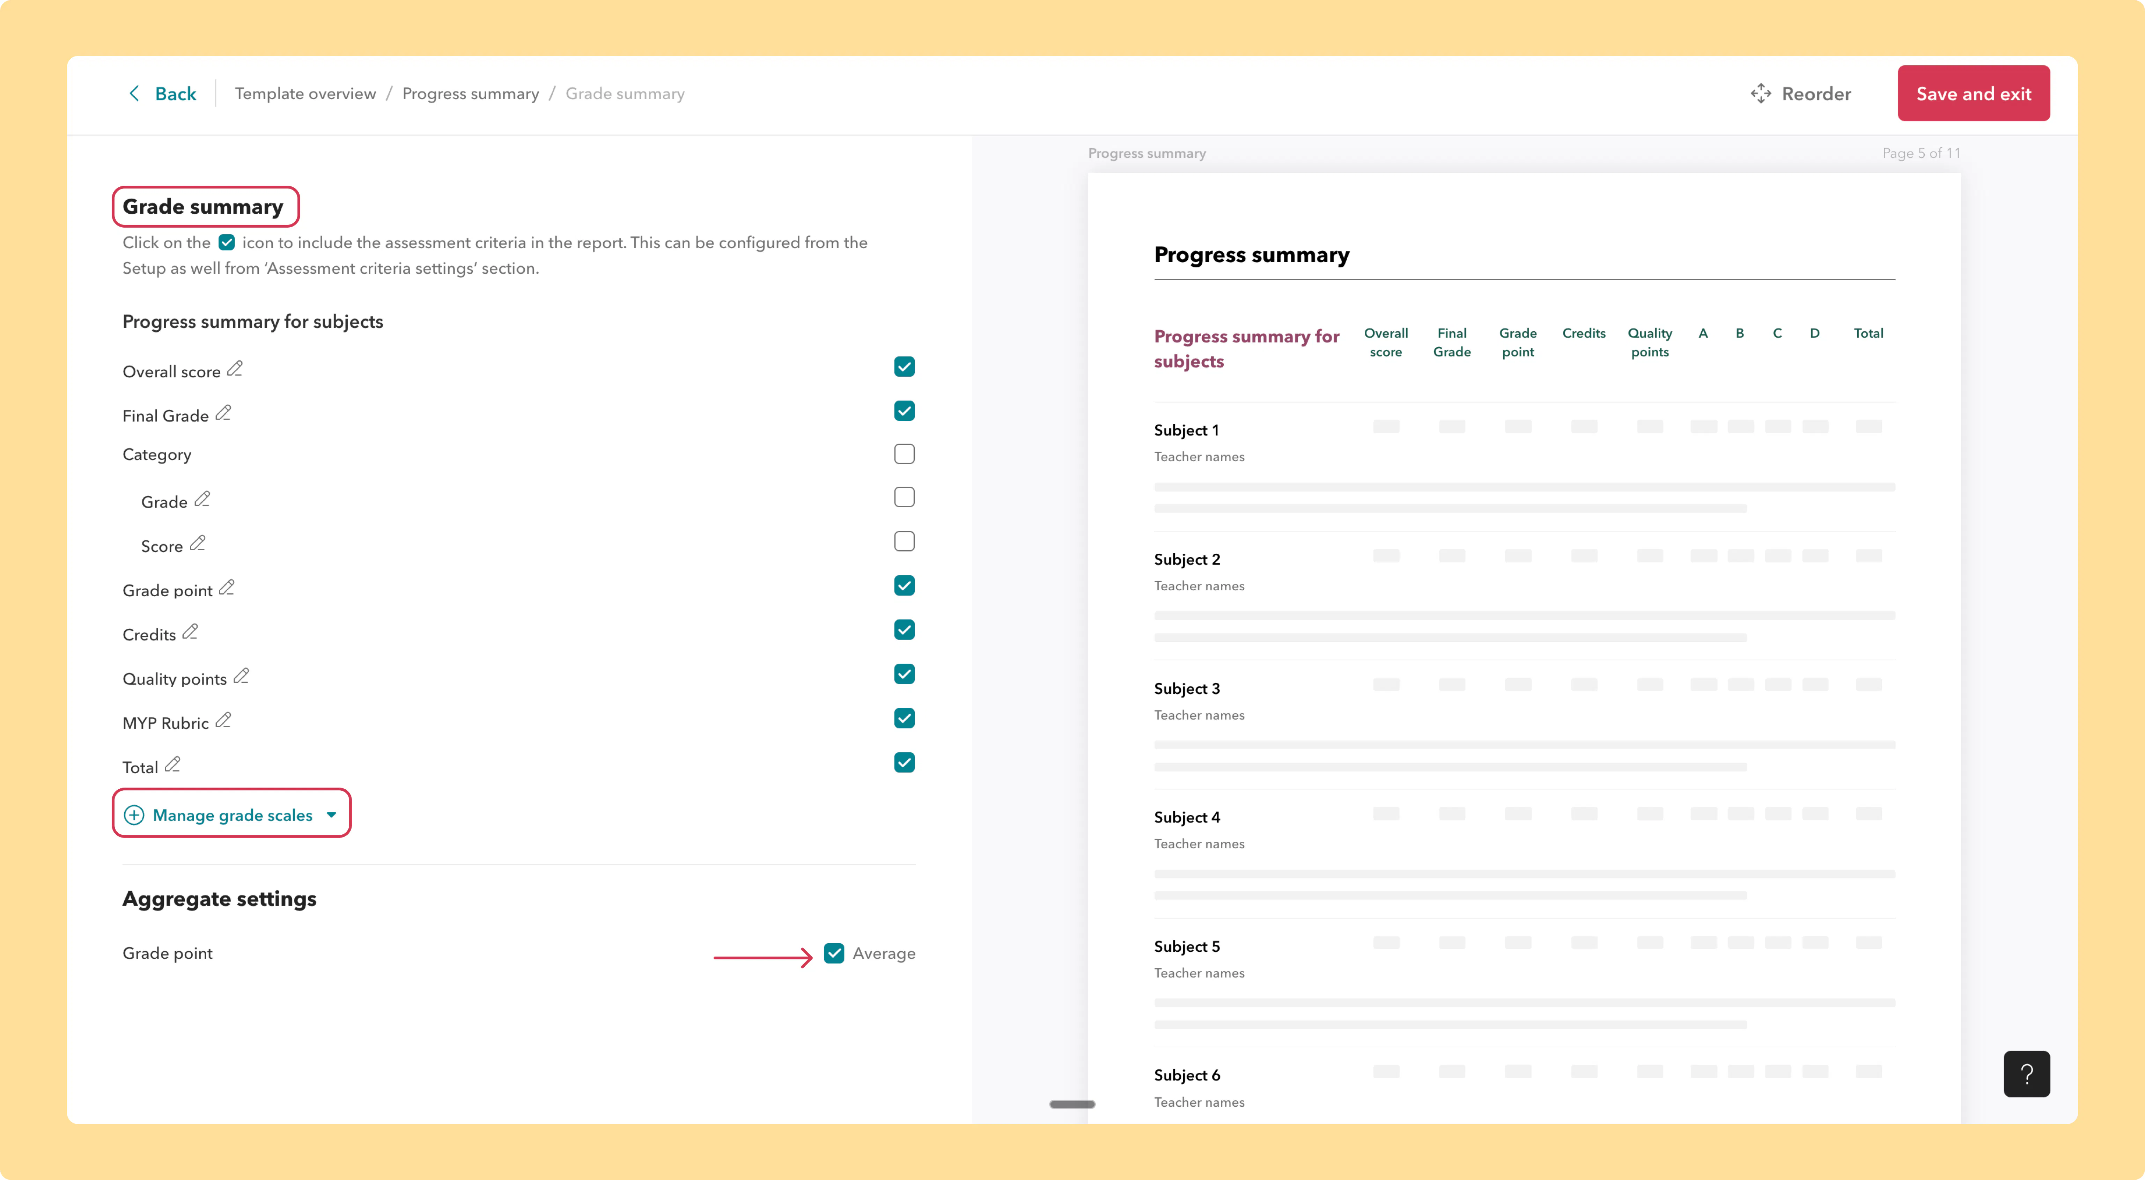Click the Reorder move-arrows icon
Screen dimensions: 2145x1180
[1760, 93]
